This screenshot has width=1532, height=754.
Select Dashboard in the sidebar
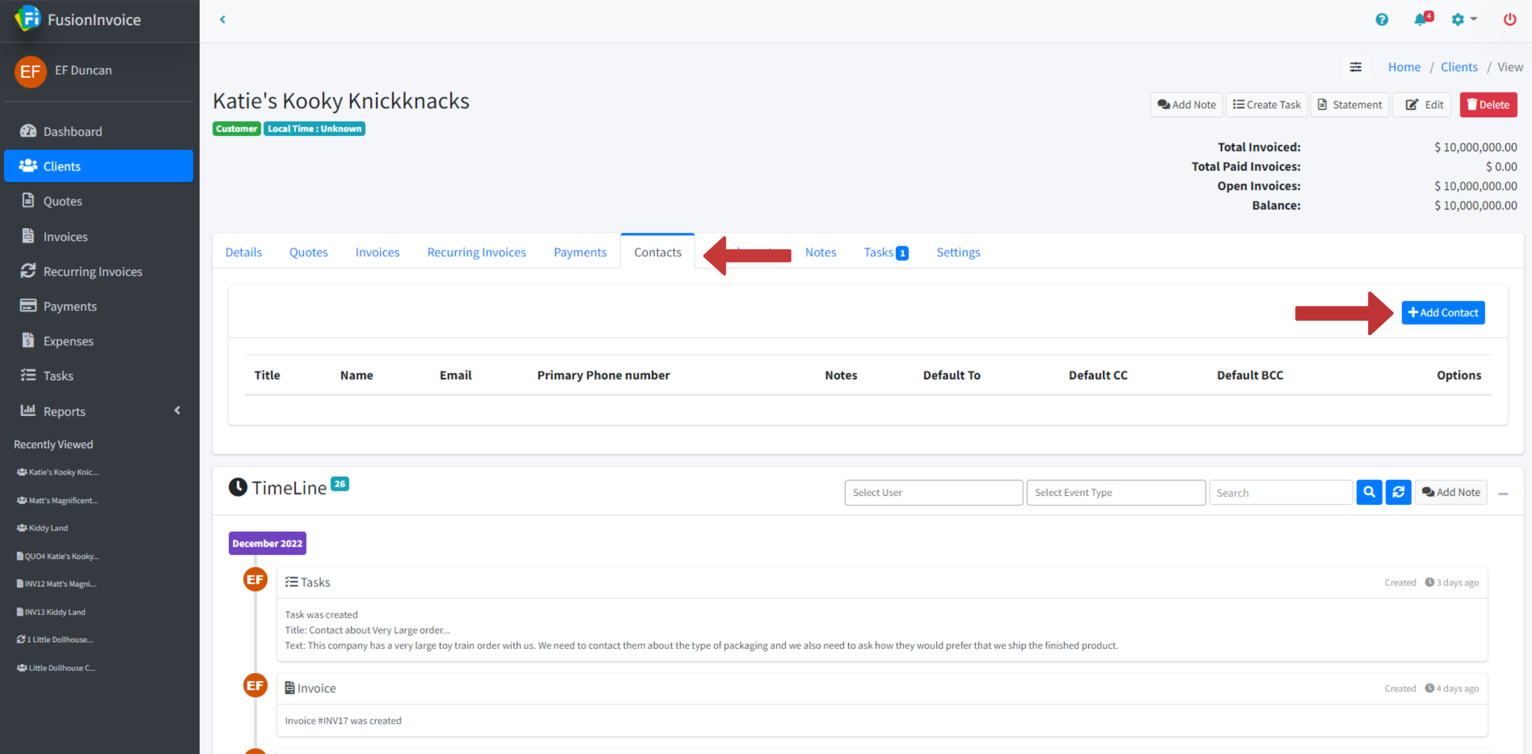coord(73,131)
